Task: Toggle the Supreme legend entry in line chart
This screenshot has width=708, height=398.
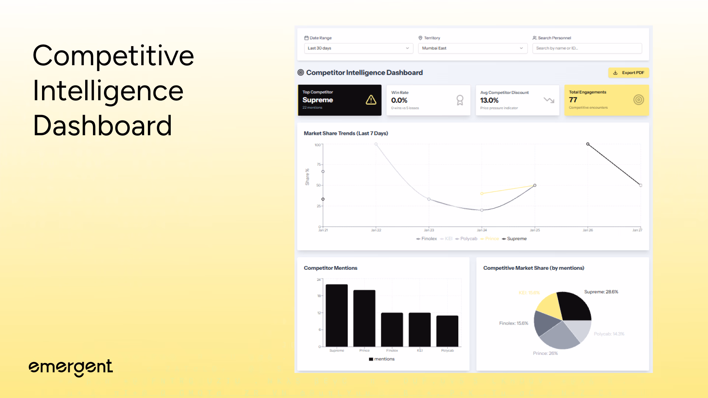Action: 514,239
